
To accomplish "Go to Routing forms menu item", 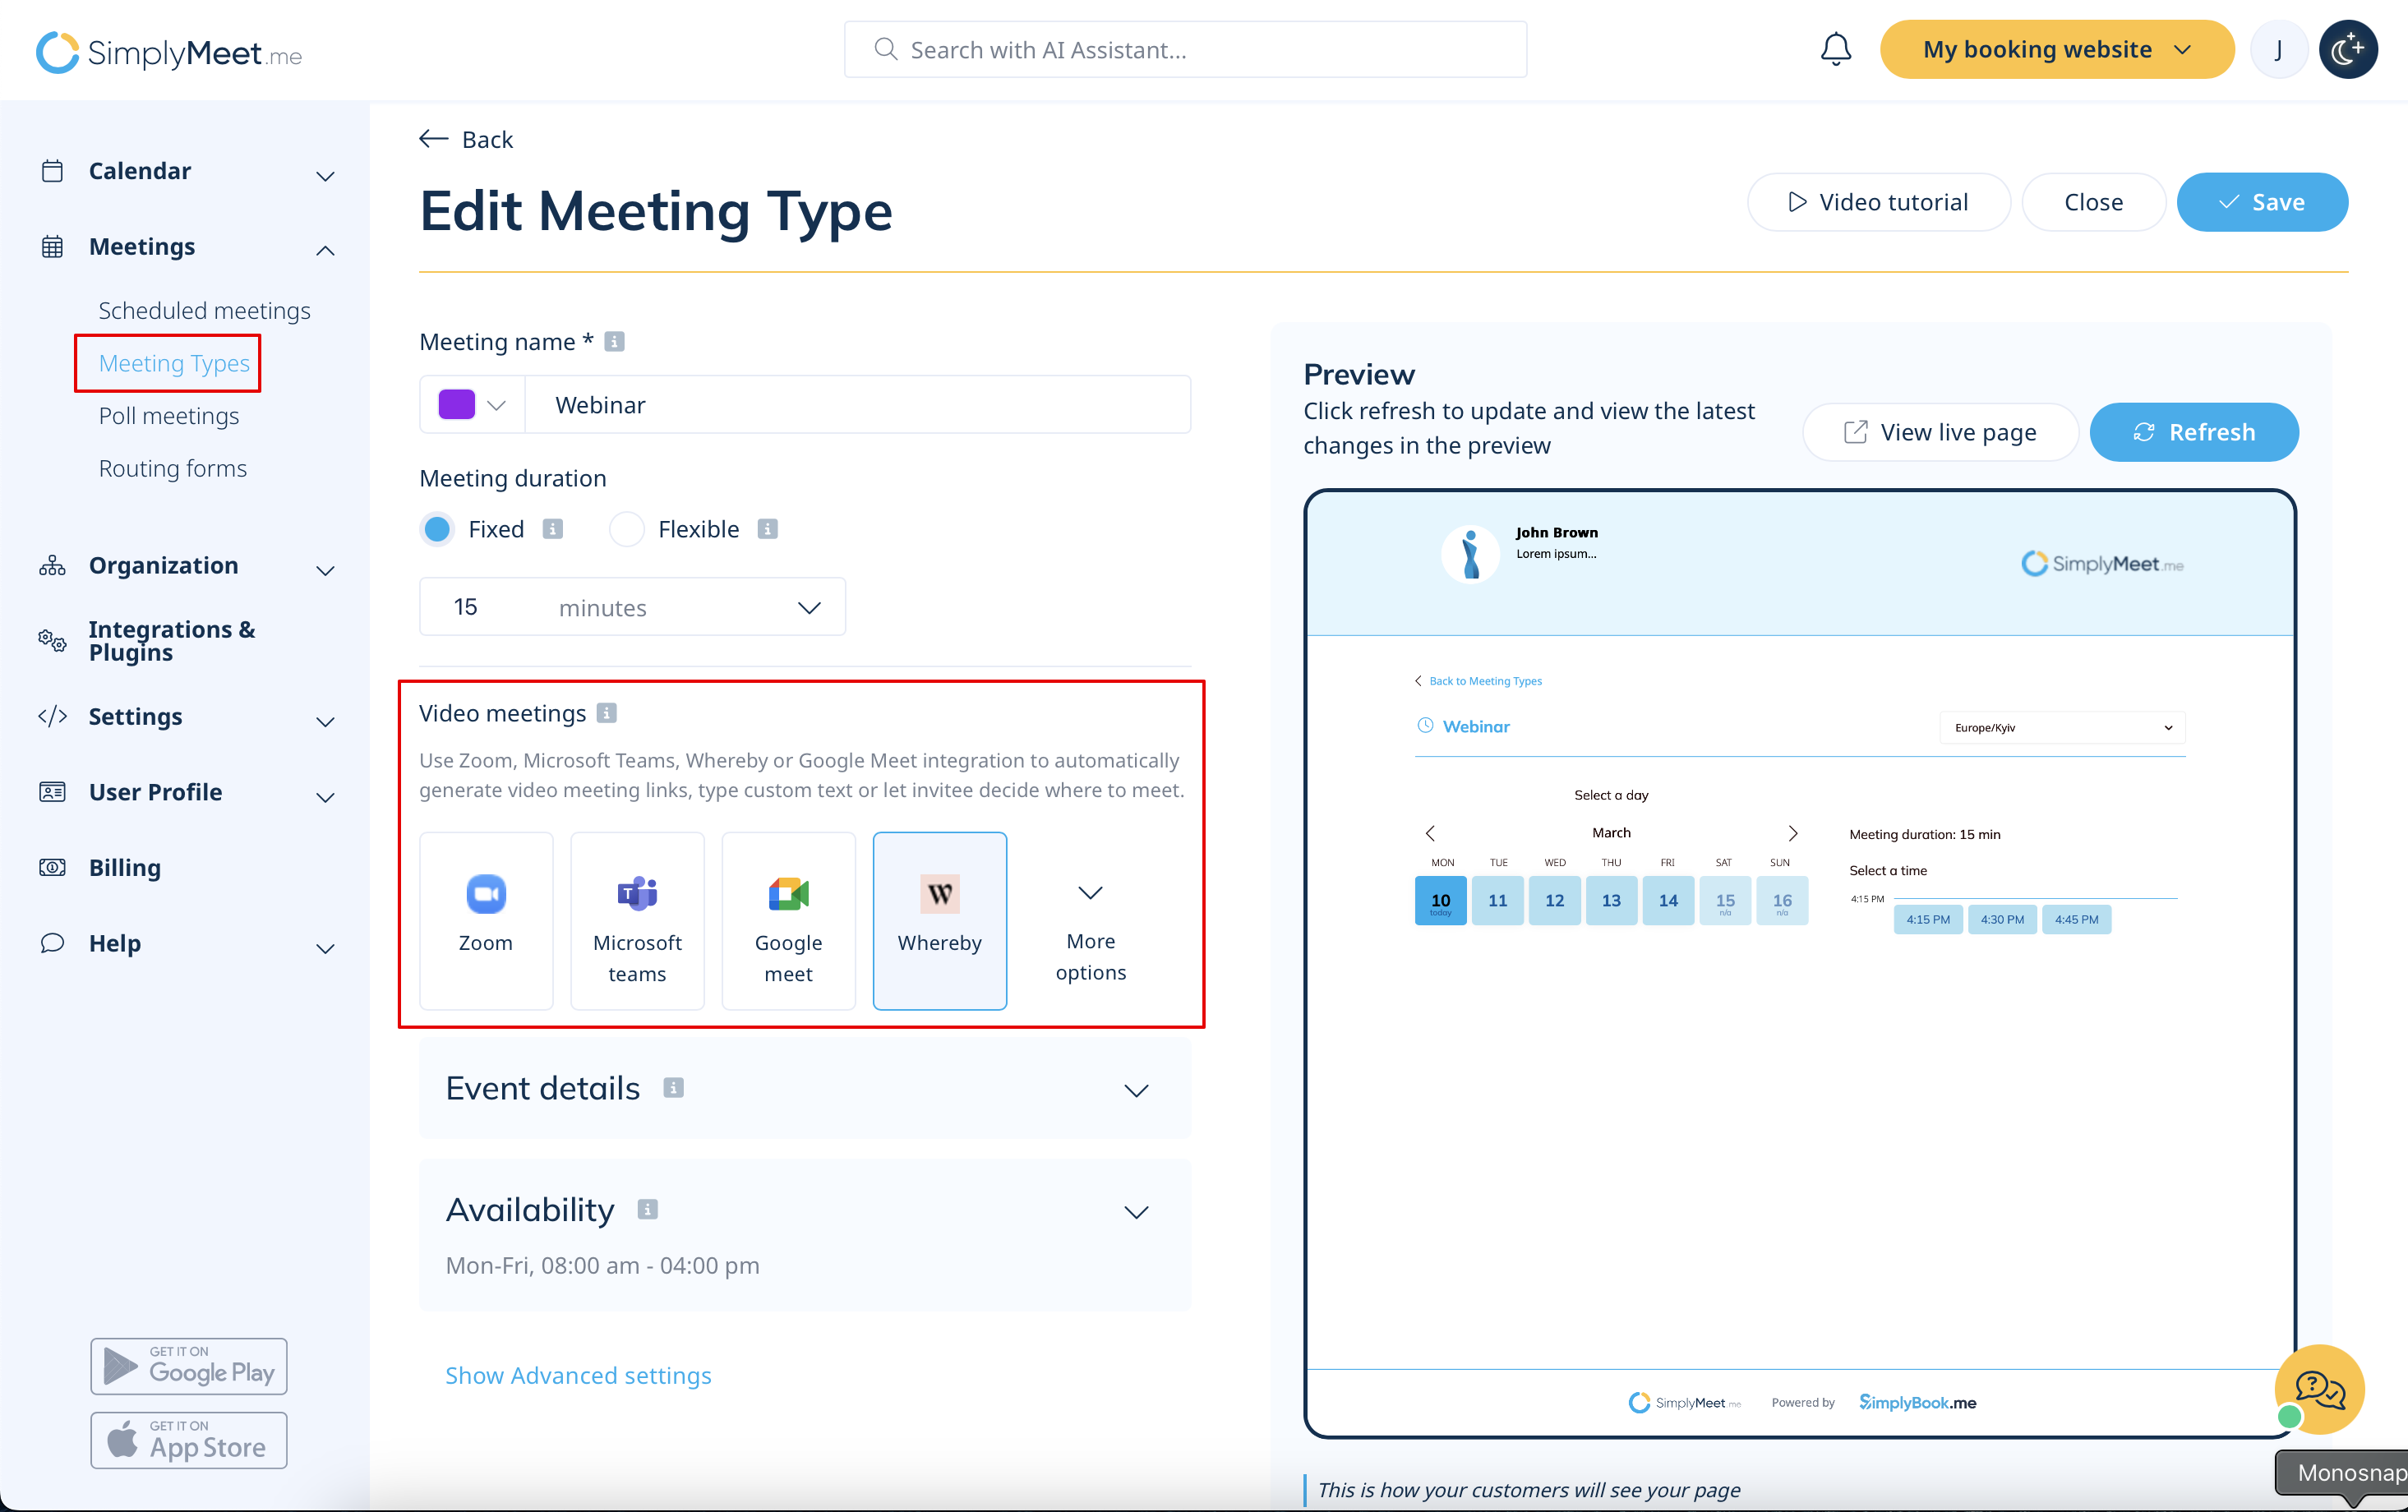I will [173, 468].
